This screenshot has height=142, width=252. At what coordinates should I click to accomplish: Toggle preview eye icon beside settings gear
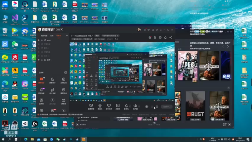152,107
